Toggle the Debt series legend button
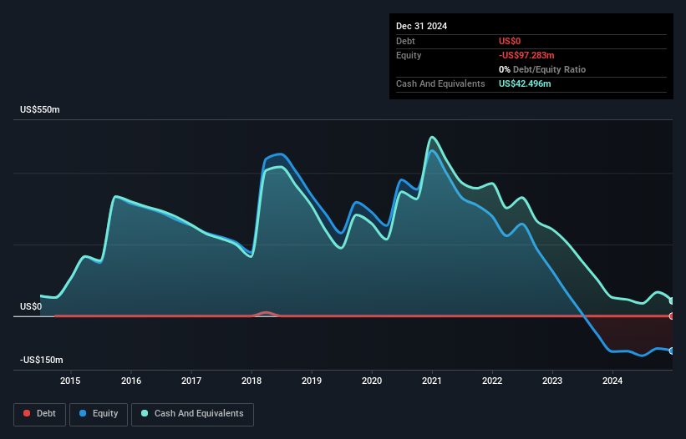Image resolution: width=686 pixels, height=439 pixels. tap(39, 414)
